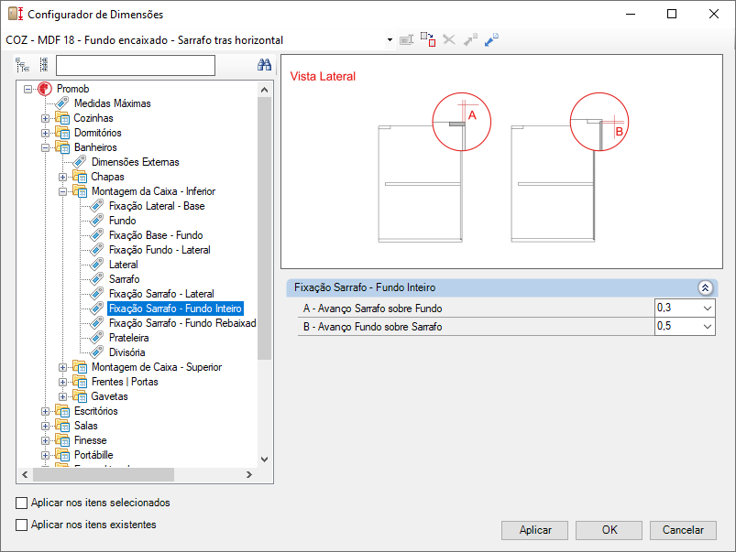Open the B - Avanço Fundo dropdown

pyautogui.click(x=708, y=327)
